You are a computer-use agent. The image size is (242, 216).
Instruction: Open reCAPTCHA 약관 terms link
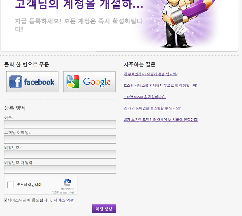point(72,193)
